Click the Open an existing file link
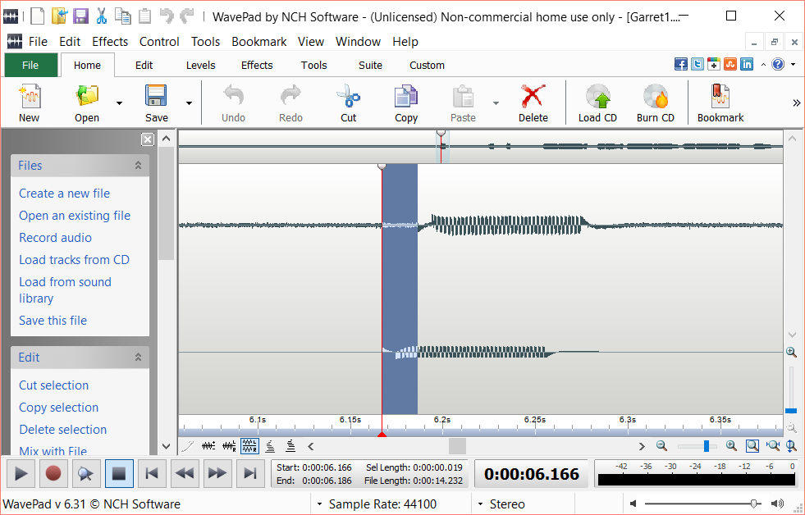Image resolution: width=805 pixels, height=515 pixels. pos(75,216)
